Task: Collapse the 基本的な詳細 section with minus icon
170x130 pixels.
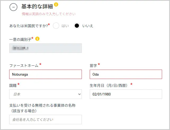Action: (13, 7)
